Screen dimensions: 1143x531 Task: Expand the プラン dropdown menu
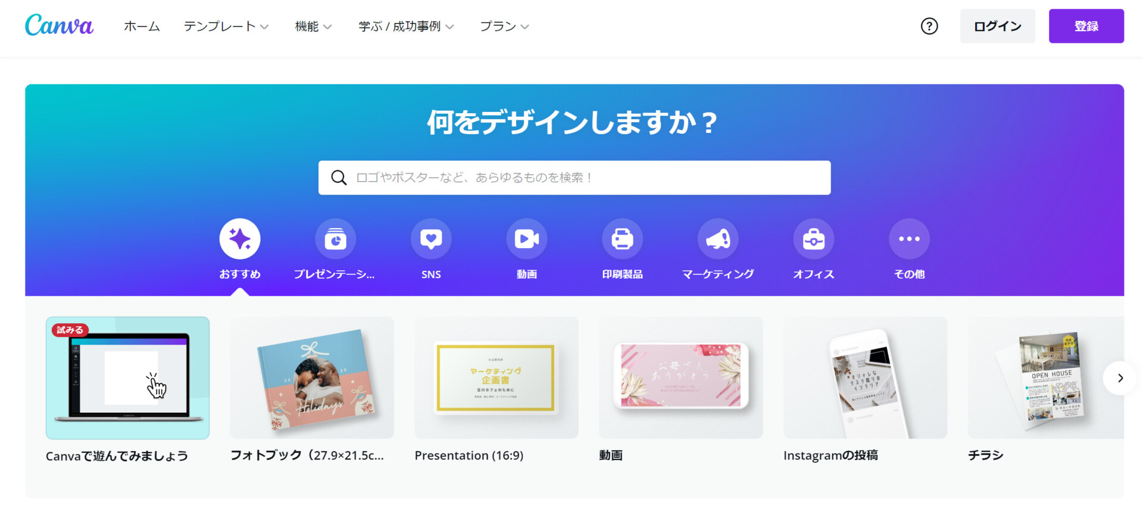tap(505, 26)
